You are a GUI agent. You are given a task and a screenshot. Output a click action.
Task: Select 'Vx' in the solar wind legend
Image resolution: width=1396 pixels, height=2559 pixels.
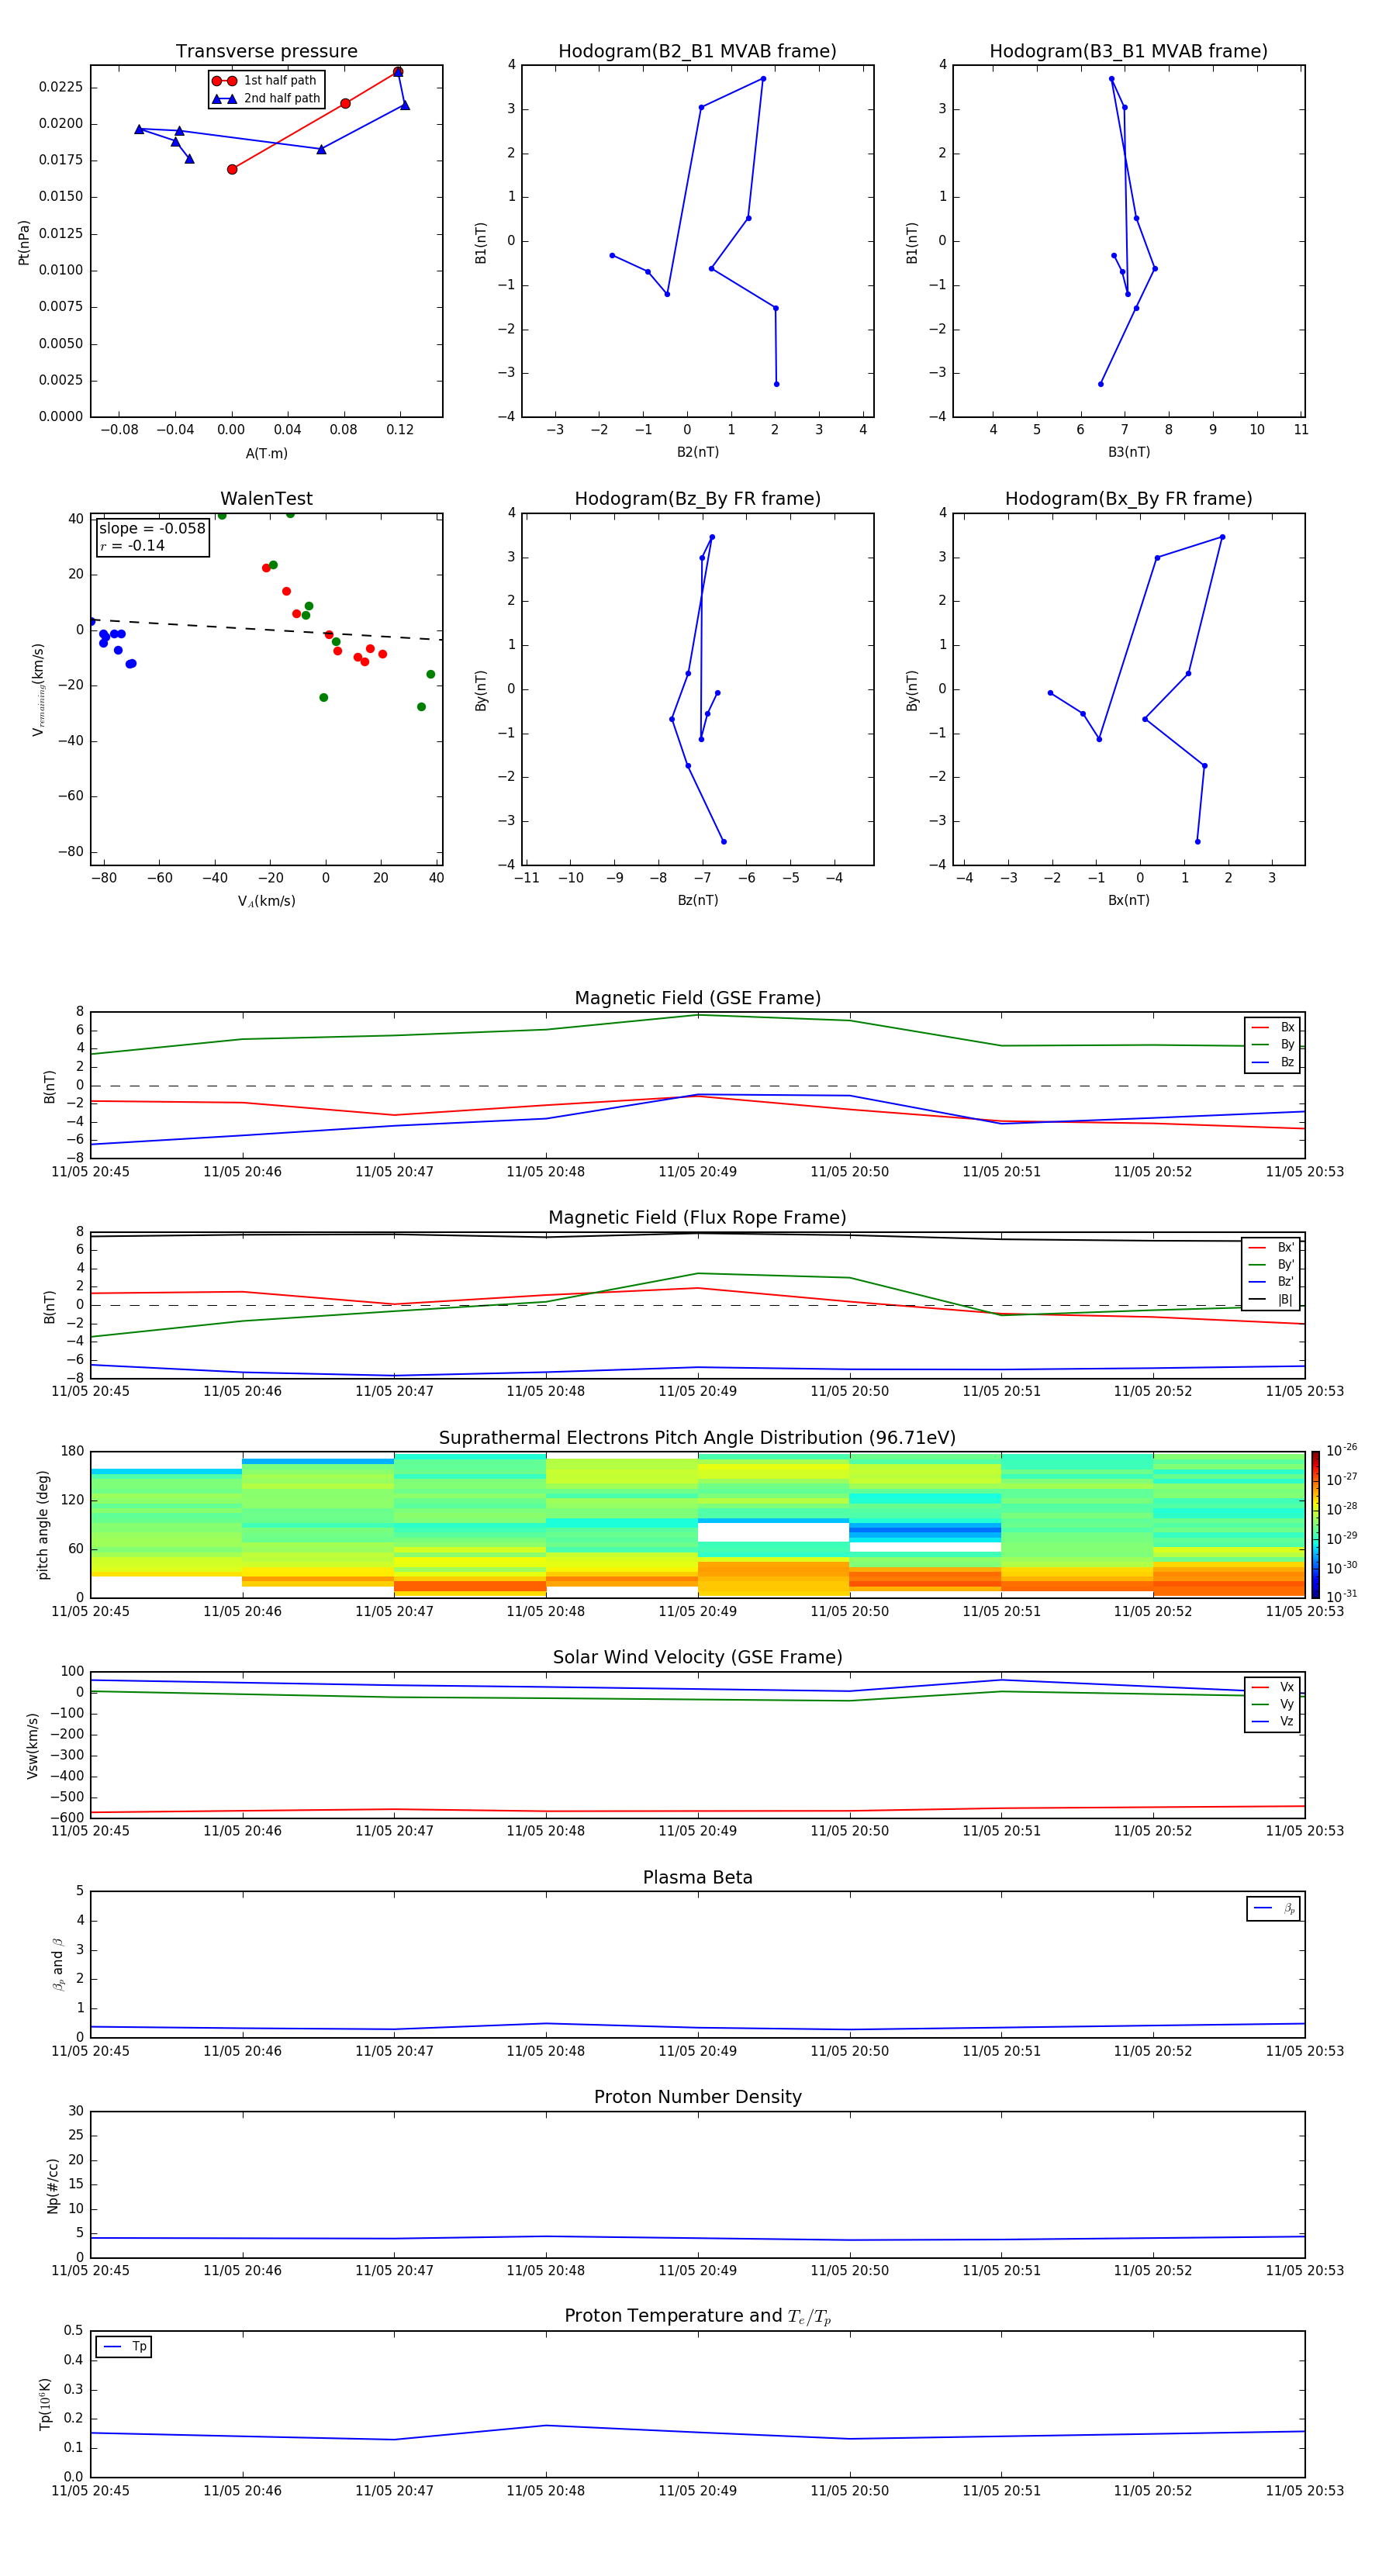1273,1687
